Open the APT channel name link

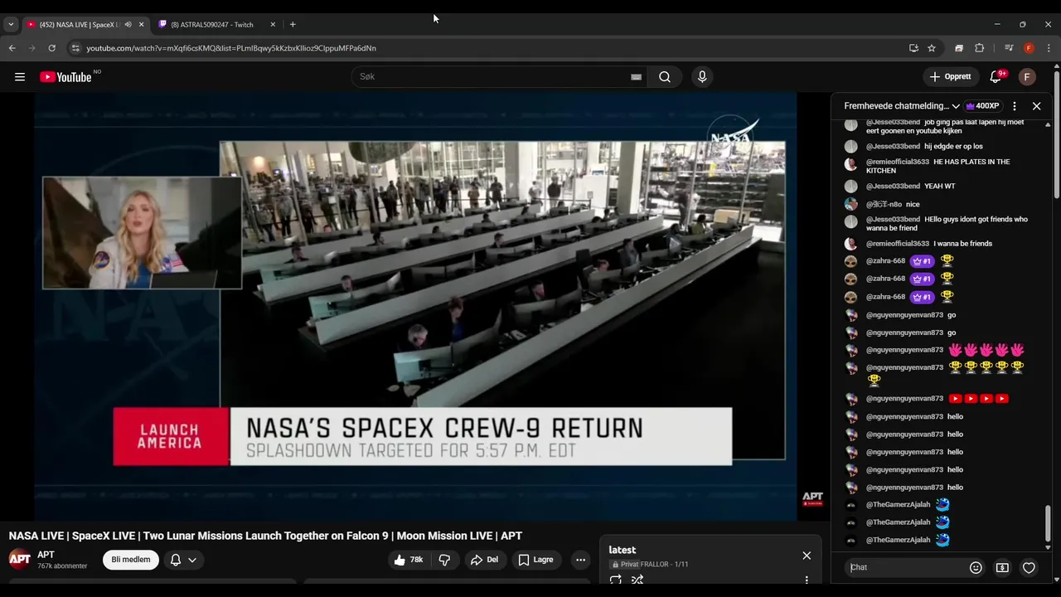coord(46,555)
